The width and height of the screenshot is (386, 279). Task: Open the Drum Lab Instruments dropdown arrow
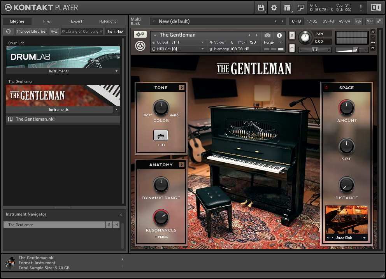(x=116, y=71)
